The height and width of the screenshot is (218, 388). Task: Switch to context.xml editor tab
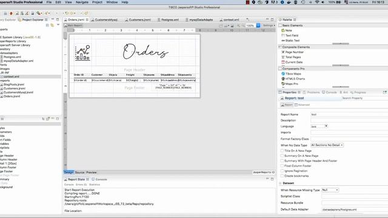pos(229,19)
